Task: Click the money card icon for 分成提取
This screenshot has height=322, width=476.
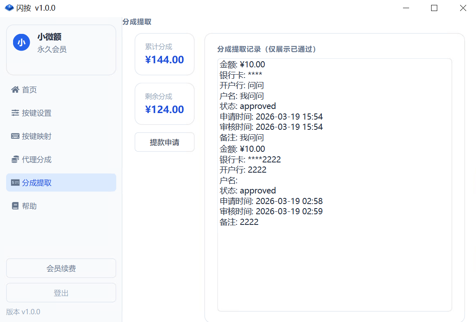Action: [15, 183]
